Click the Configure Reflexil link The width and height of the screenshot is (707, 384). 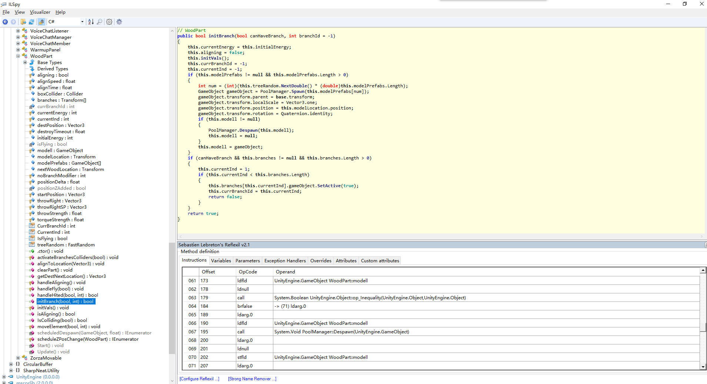point(199,379)
